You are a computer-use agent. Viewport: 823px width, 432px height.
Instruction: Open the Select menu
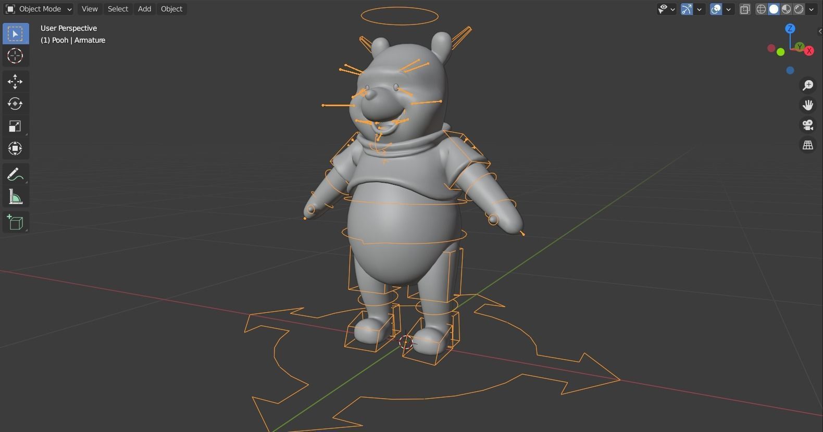118,9
